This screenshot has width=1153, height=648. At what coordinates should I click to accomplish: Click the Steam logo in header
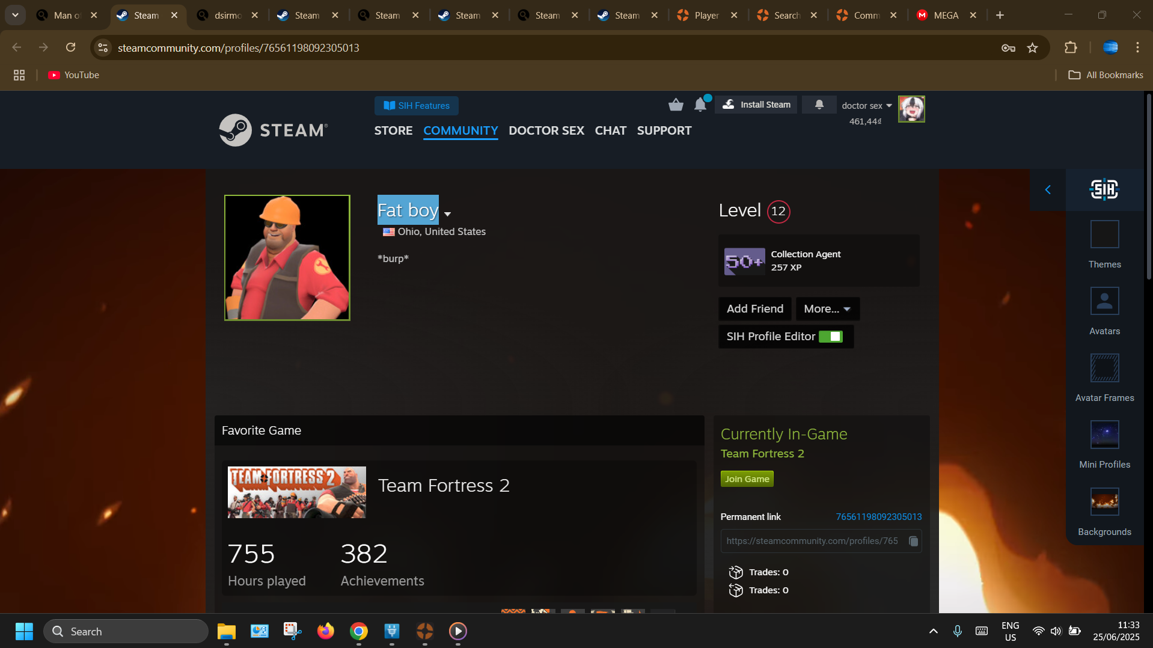[x=274, y=130]
